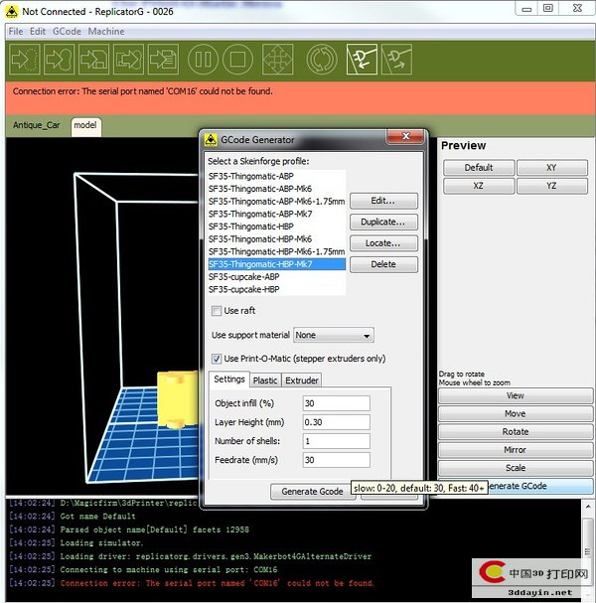This screenshot has height=603, width=596.
Task: Click the Move button in Preview panel
Action: [x=516, y=414]
